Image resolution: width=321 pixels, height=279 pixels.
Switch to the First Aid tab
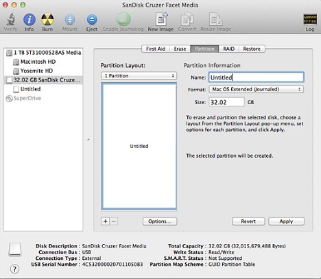(x=156, y=49)
